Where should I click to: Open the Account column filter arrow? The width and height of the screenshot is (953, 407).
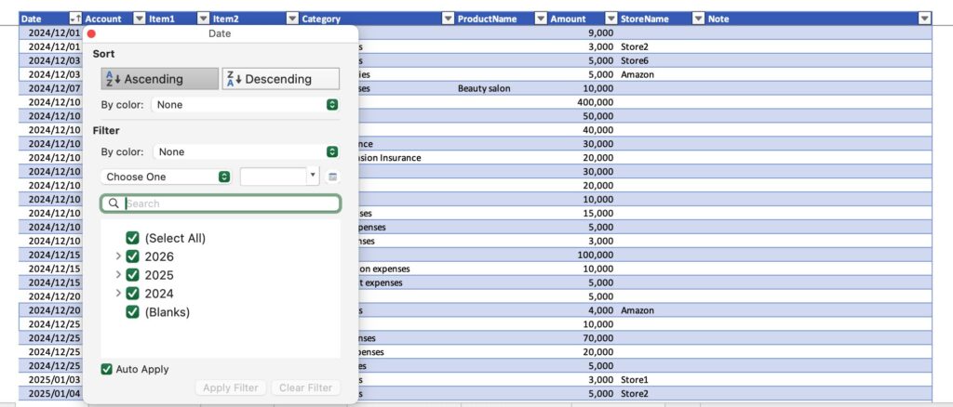139,19
